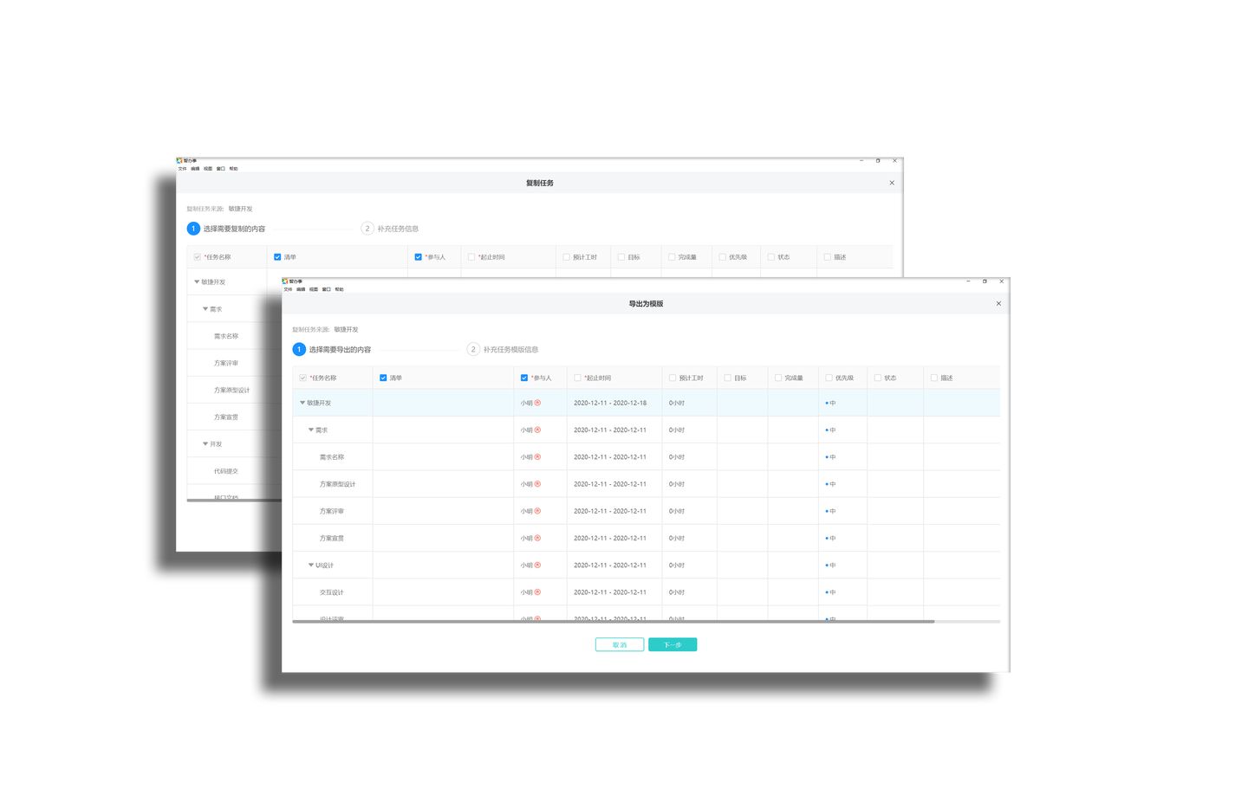The height and width of the screenshot is (795, 1248).
Task: Enable 优先级 checkbox in 复制任务 window
Action: tap(722, 257)
